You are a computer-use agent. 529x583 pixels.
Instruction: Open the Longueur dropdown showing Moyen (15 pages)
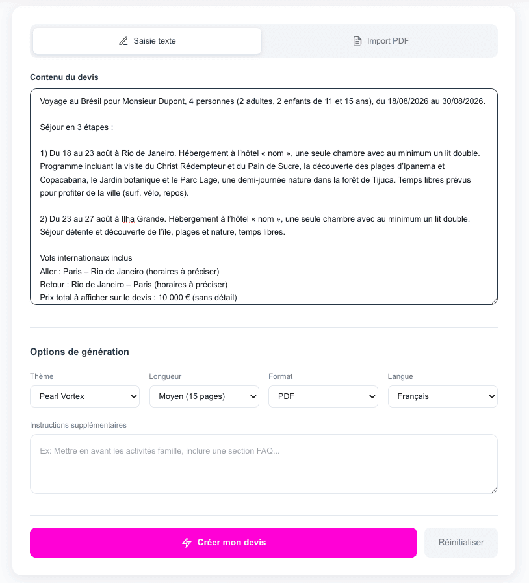[x=204, y=396]
